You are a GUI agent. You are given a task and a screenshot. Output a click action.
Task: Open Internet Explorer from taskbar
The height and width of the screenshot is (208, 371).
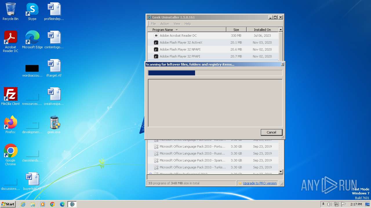[23, 204]
